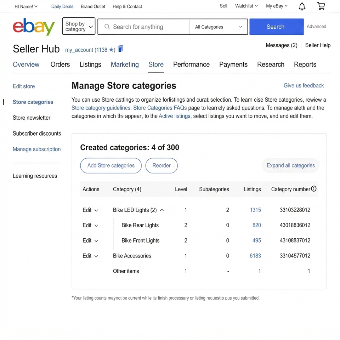Switch to the Marketing tab
Viewport: 340px width, 340px height.
(x=125, y=64)
